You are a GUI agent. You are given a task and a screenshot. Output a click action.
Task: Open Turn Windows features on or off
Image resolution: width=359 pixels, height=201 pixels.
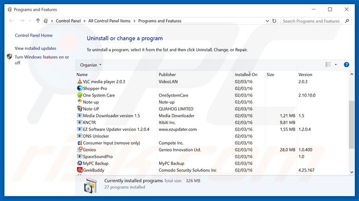click(42, 60)
